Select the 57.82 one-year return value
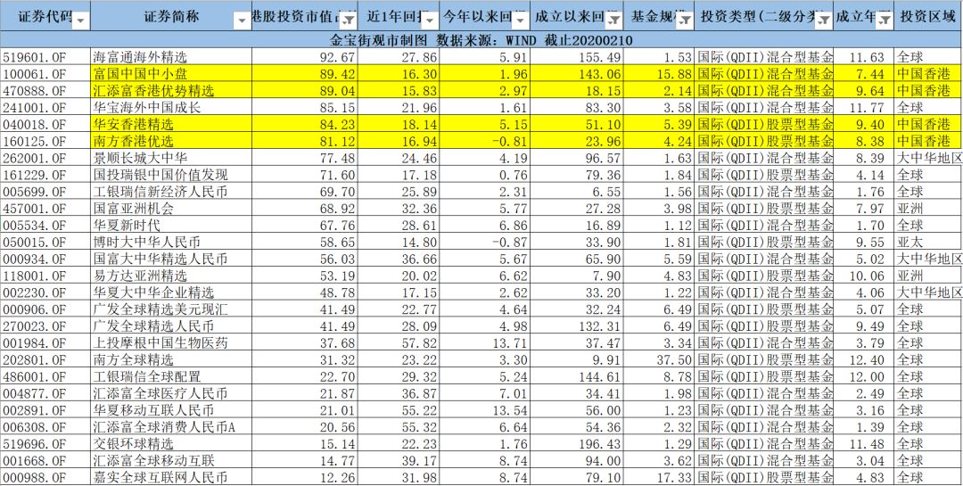This screenshot has height=486, width=963. [x=399, y=342]
